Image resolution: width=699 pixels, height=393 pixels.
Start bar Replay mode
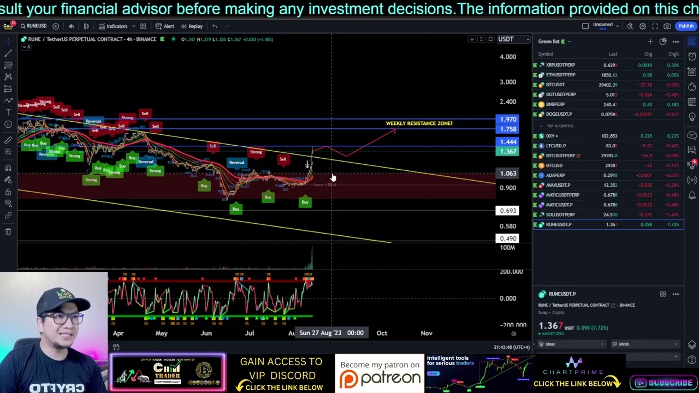pos(192,26)
